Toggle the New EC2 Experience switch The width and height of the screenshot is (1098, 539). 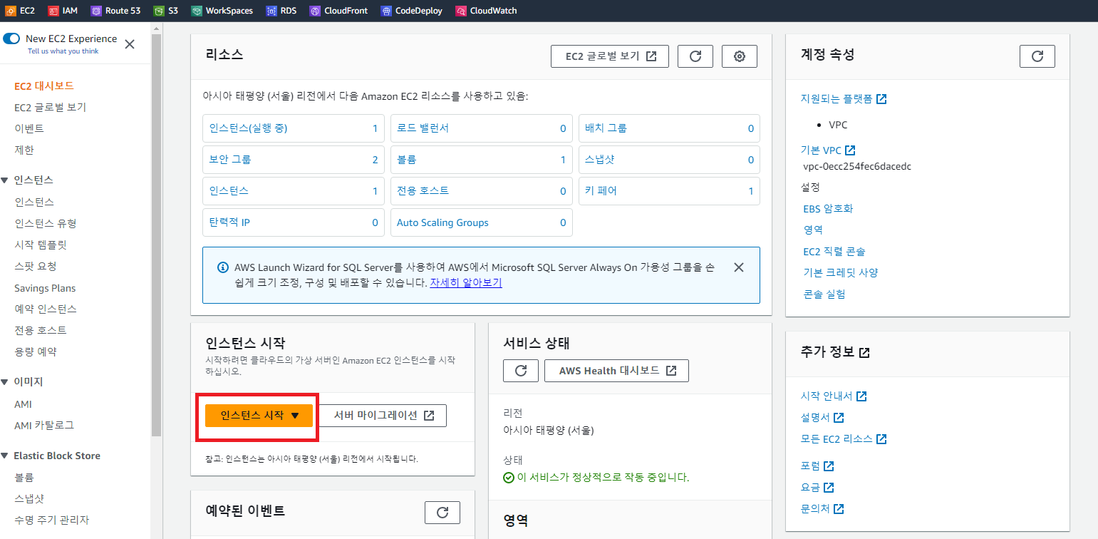[x=11, y=38]
